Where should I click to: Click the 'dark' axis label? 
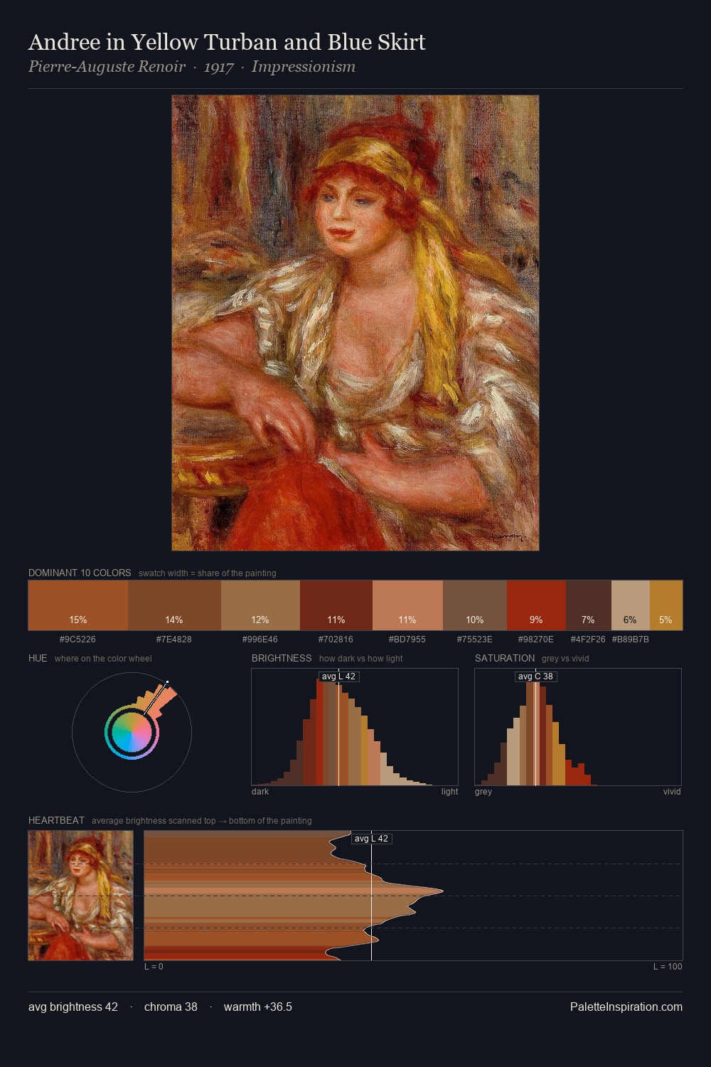[x=260, y=792]
